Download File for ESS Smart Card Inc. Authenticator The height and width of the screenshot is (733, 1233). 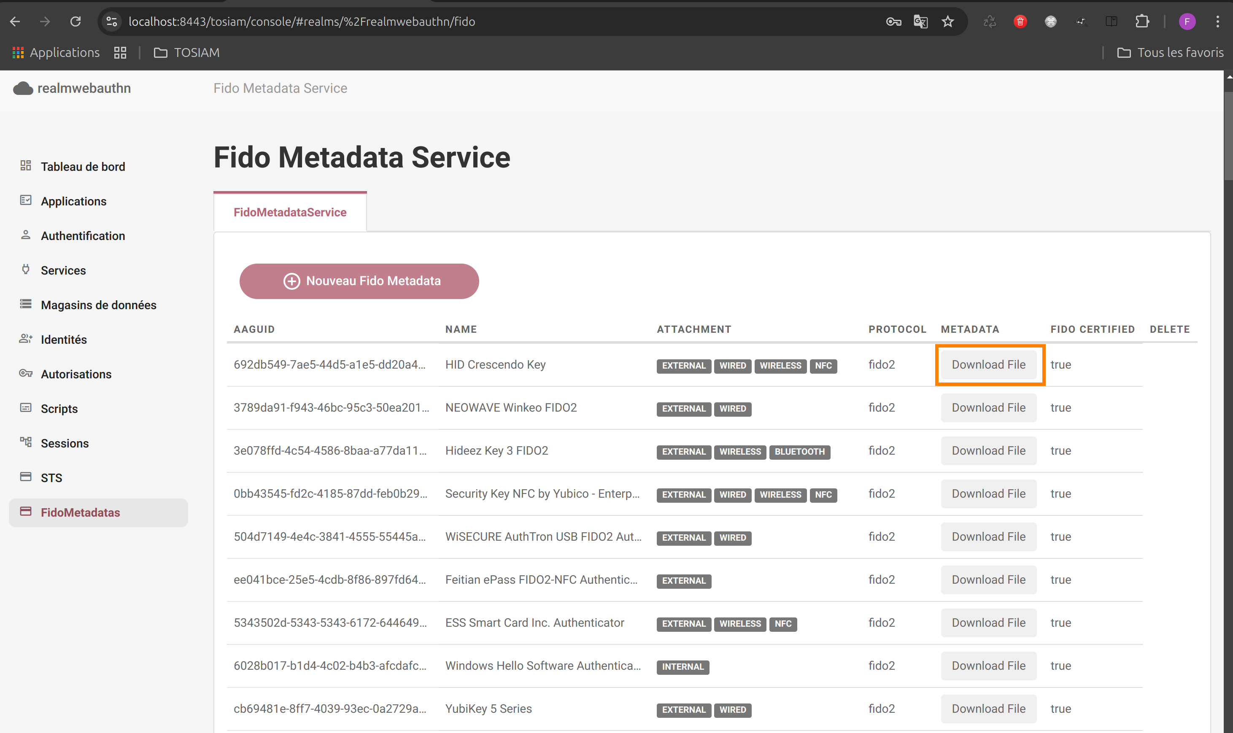pyautogui.click(x=988, y=623)
